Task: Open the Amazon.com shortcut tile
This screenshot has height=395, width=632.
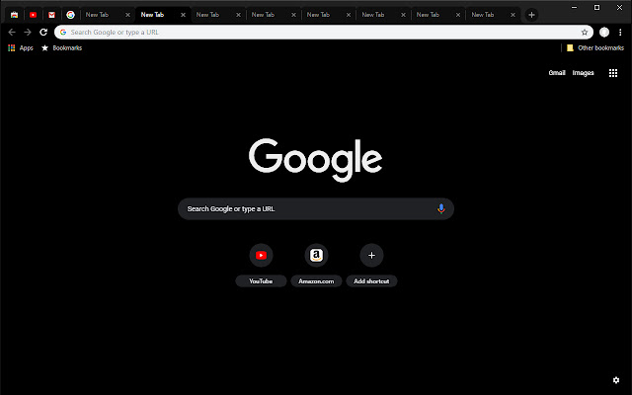Action: coord(316,255)
